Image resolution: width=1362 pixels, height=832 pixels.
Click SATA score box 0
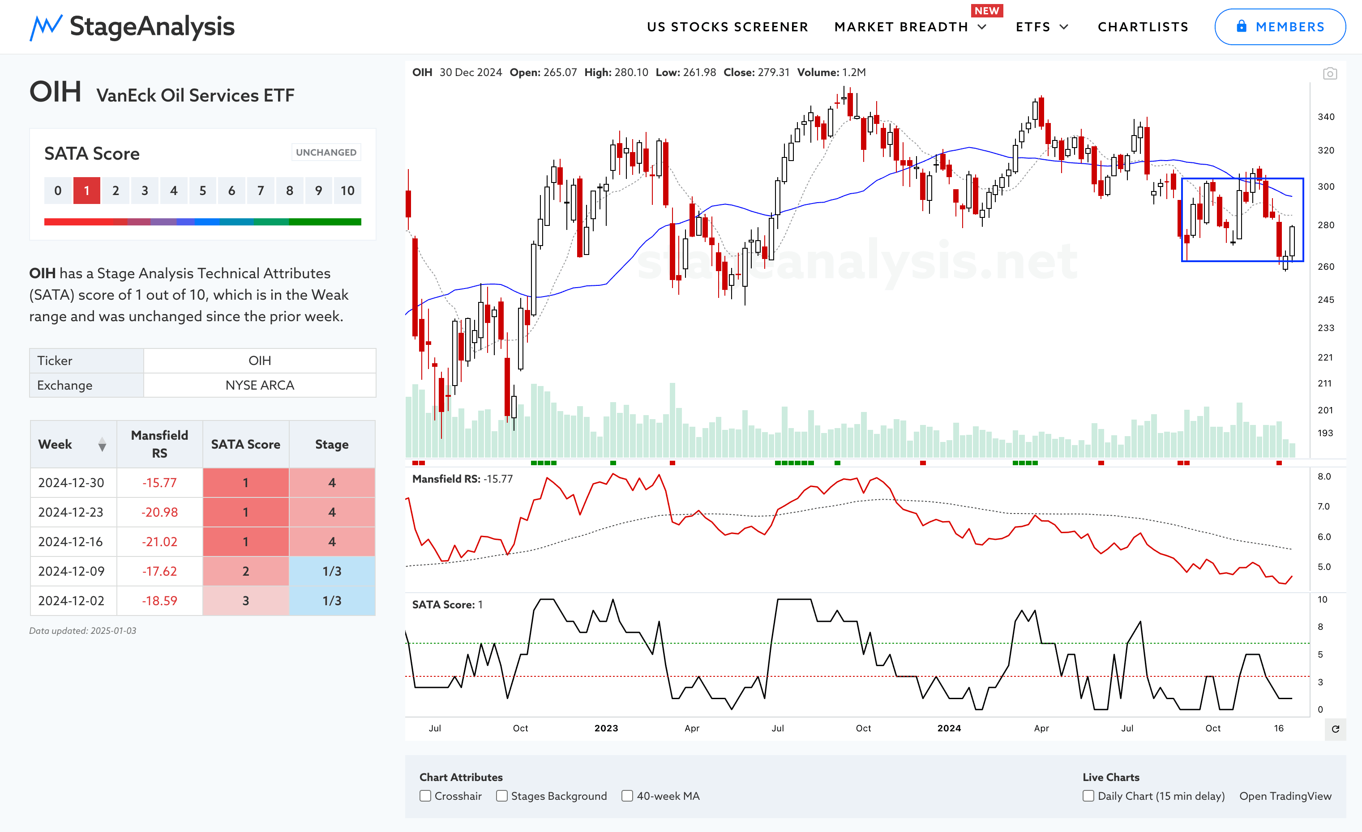pos(58,191)
